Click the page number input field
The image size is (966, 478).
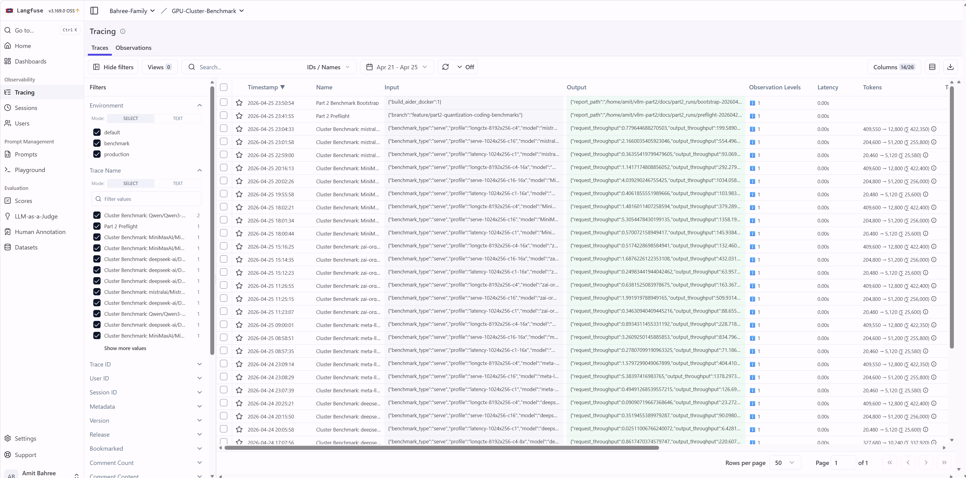coord(842,463)
